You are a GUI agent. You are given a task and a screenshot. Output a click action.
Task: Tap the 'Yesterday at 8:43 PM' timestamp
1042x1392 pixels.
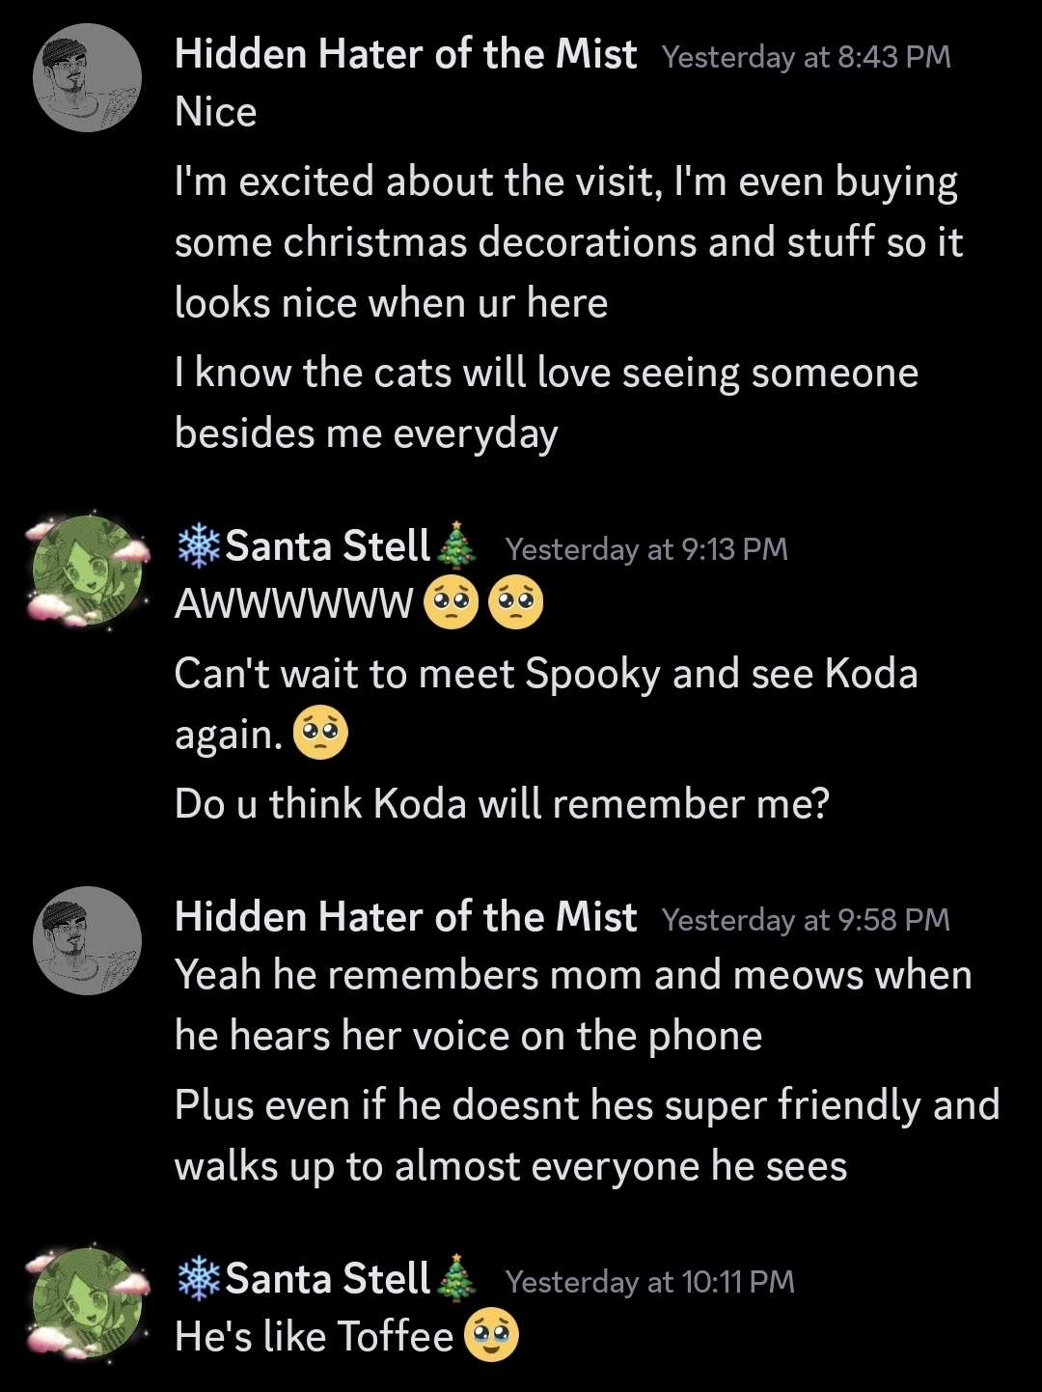(x=807, y=57)
